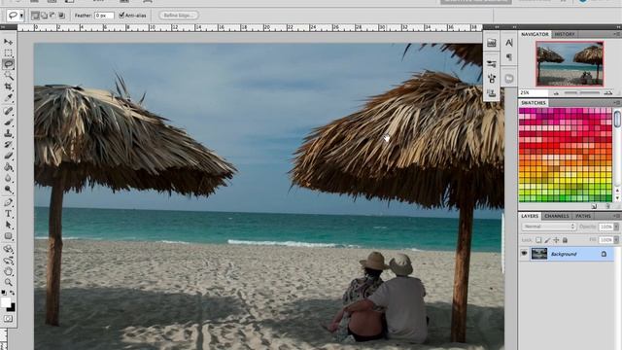Select the Eraser tool
This screenshot has height=350, width=622.
[8, 156]
